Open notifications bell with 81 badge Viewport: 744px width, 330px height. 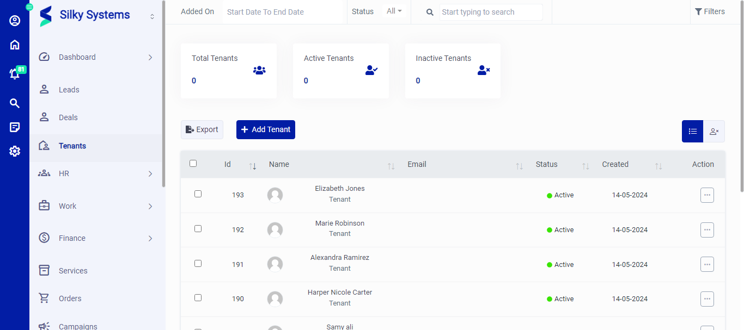[x=15, y=74]
